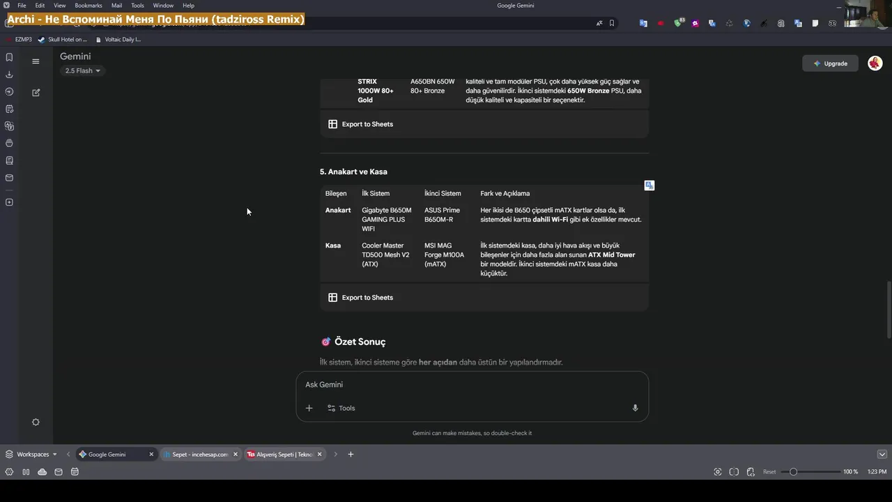Image resolution: width=892 pixels, height=502 pixels.
Task: Open the Skull Hotel bookmark
Action: [63, 40]
